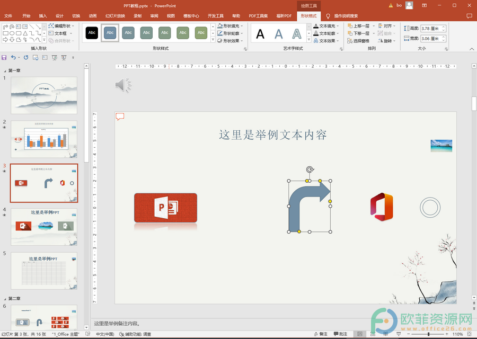
Task: Click the bo account name at top right
Action: [399, 5]
